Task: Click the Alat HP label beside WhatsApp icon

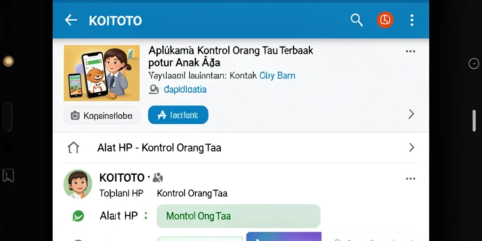Action: pyautogui.click(x=119, y=216)
